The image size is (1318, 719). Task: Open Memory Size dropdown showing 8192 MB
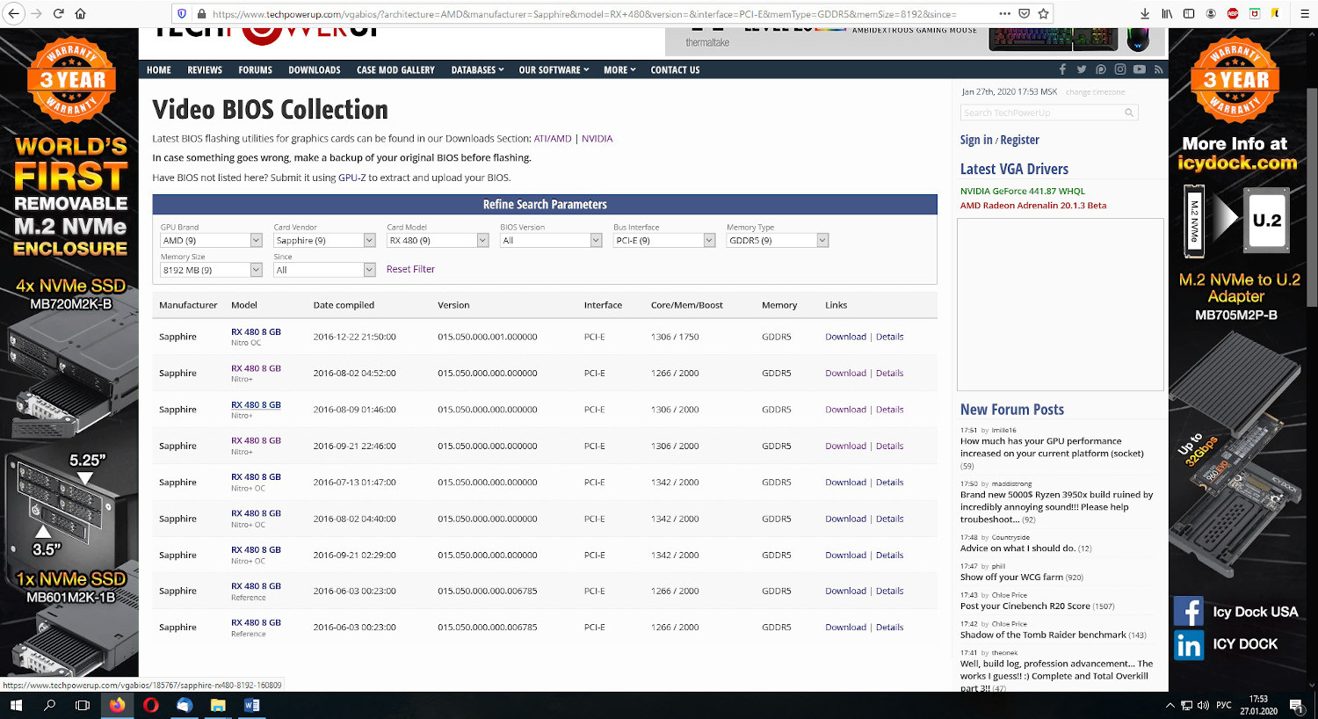coord(212,270)
